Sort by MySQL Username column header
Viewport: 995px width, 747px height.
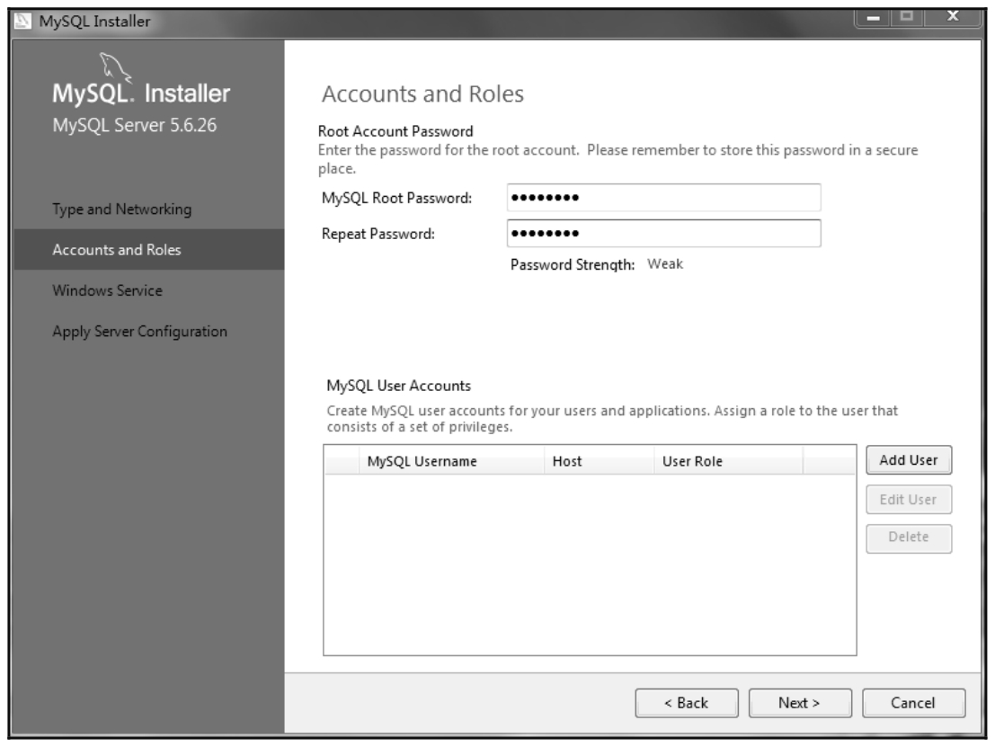point(422,461)
